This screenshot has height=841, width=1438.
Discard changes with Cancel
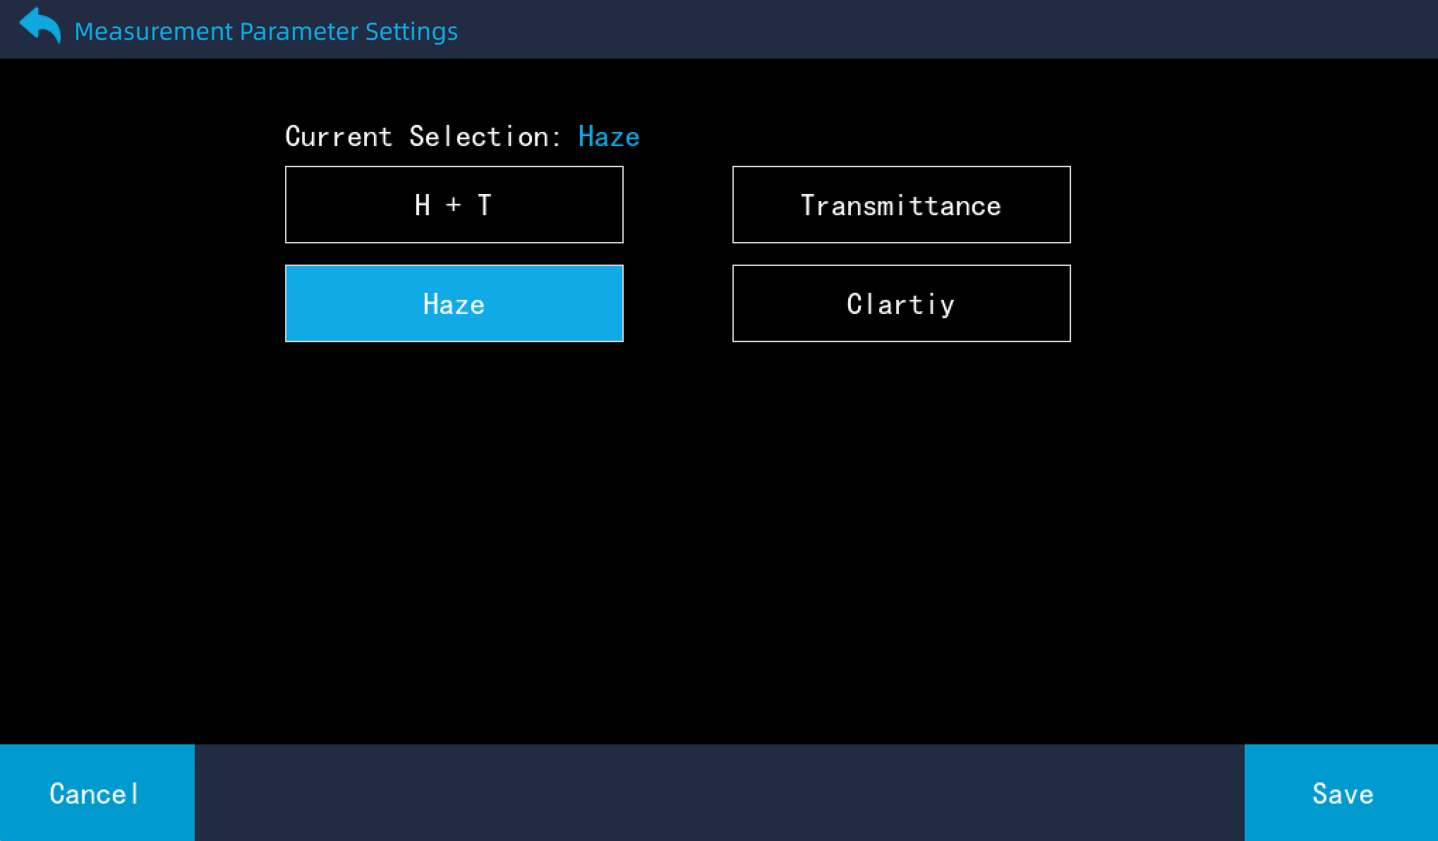tap(97, 793)
